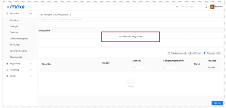226x108 pixels.
Task: Open the notifications bell icon
Action: (x=206, y=7)
